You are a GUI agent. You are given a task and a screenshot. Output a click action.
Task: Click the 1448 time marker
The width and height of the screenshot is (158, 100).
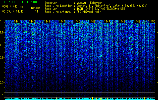click(x=122, y=21)
